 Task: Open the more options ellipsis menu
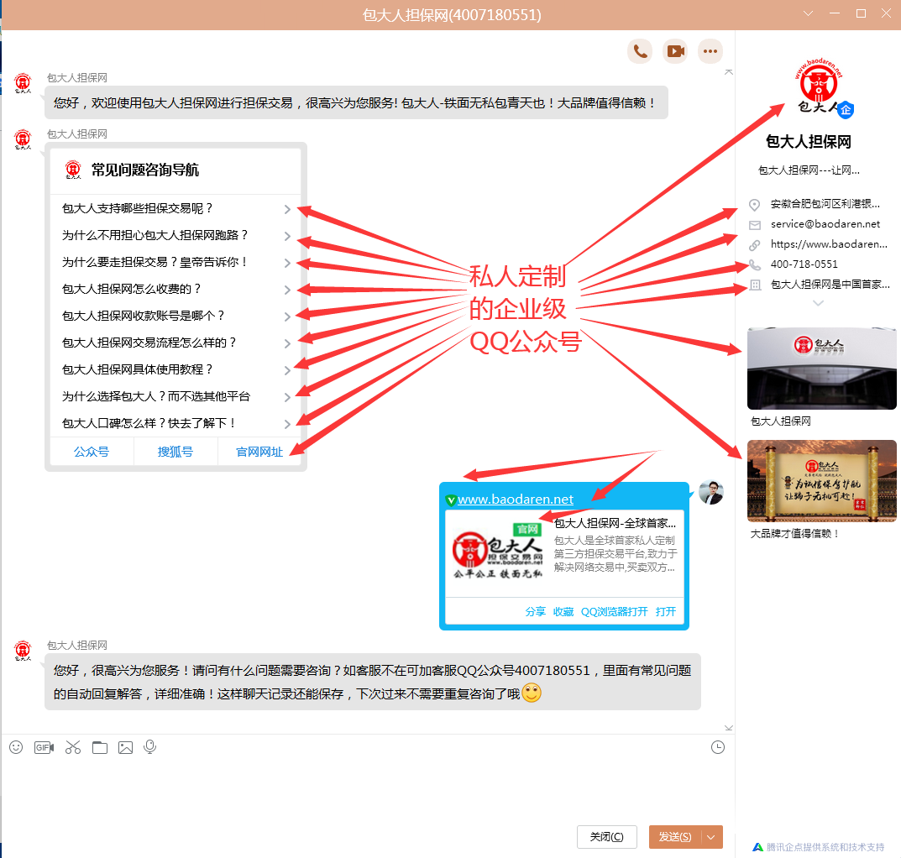click(x=710, y=51)
